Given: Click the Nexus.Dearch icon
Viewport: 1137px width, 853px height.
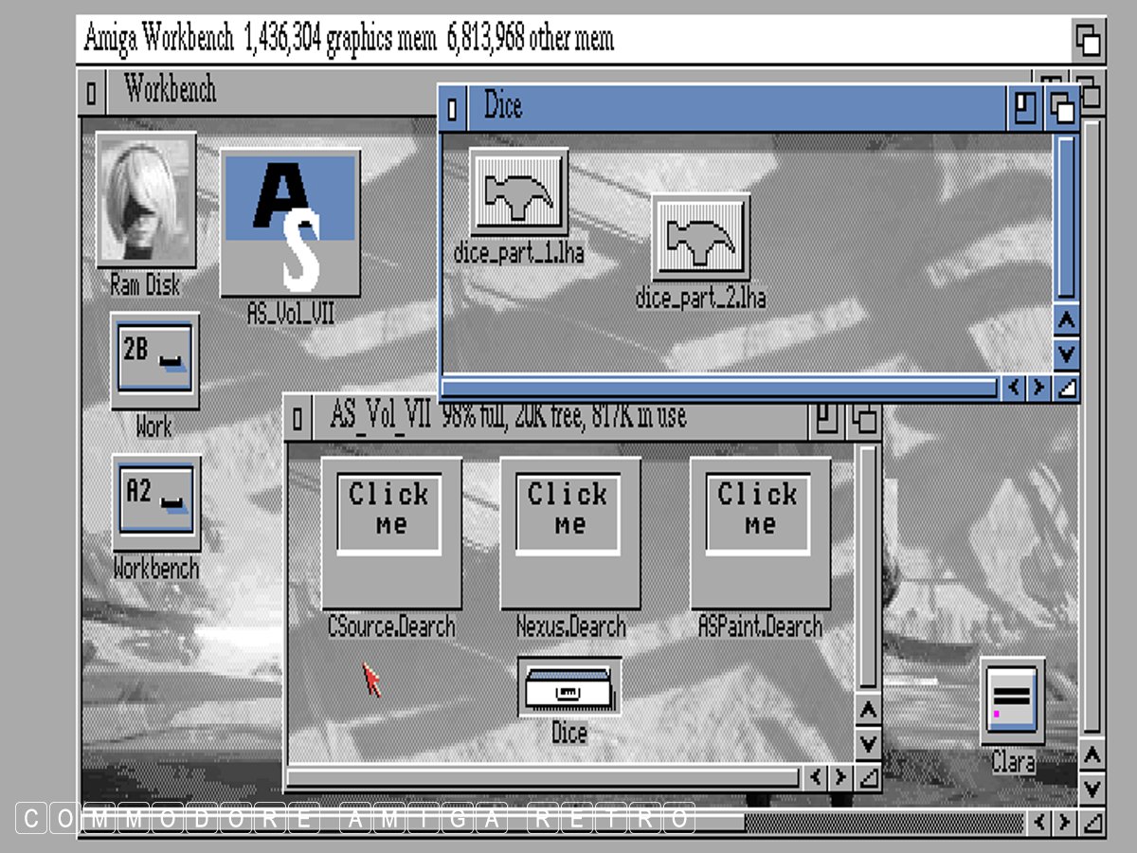Looking at the screenshot, I should tap(569, 533).
